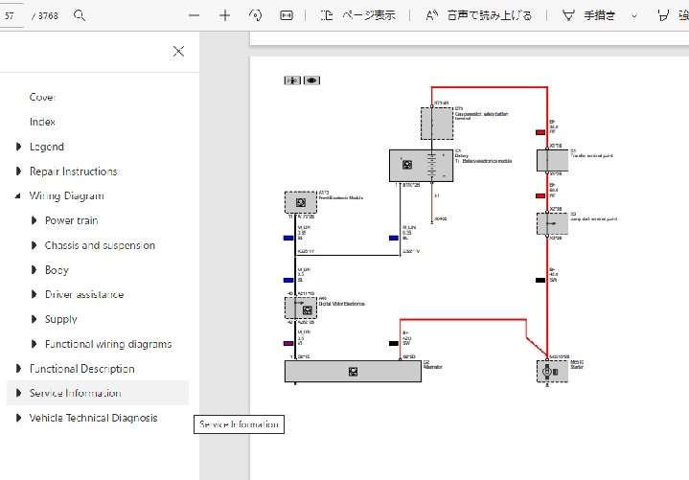This screenshot has width=689, height=480.
Task: Click the Alternator component box
Action: coord(353,372)
